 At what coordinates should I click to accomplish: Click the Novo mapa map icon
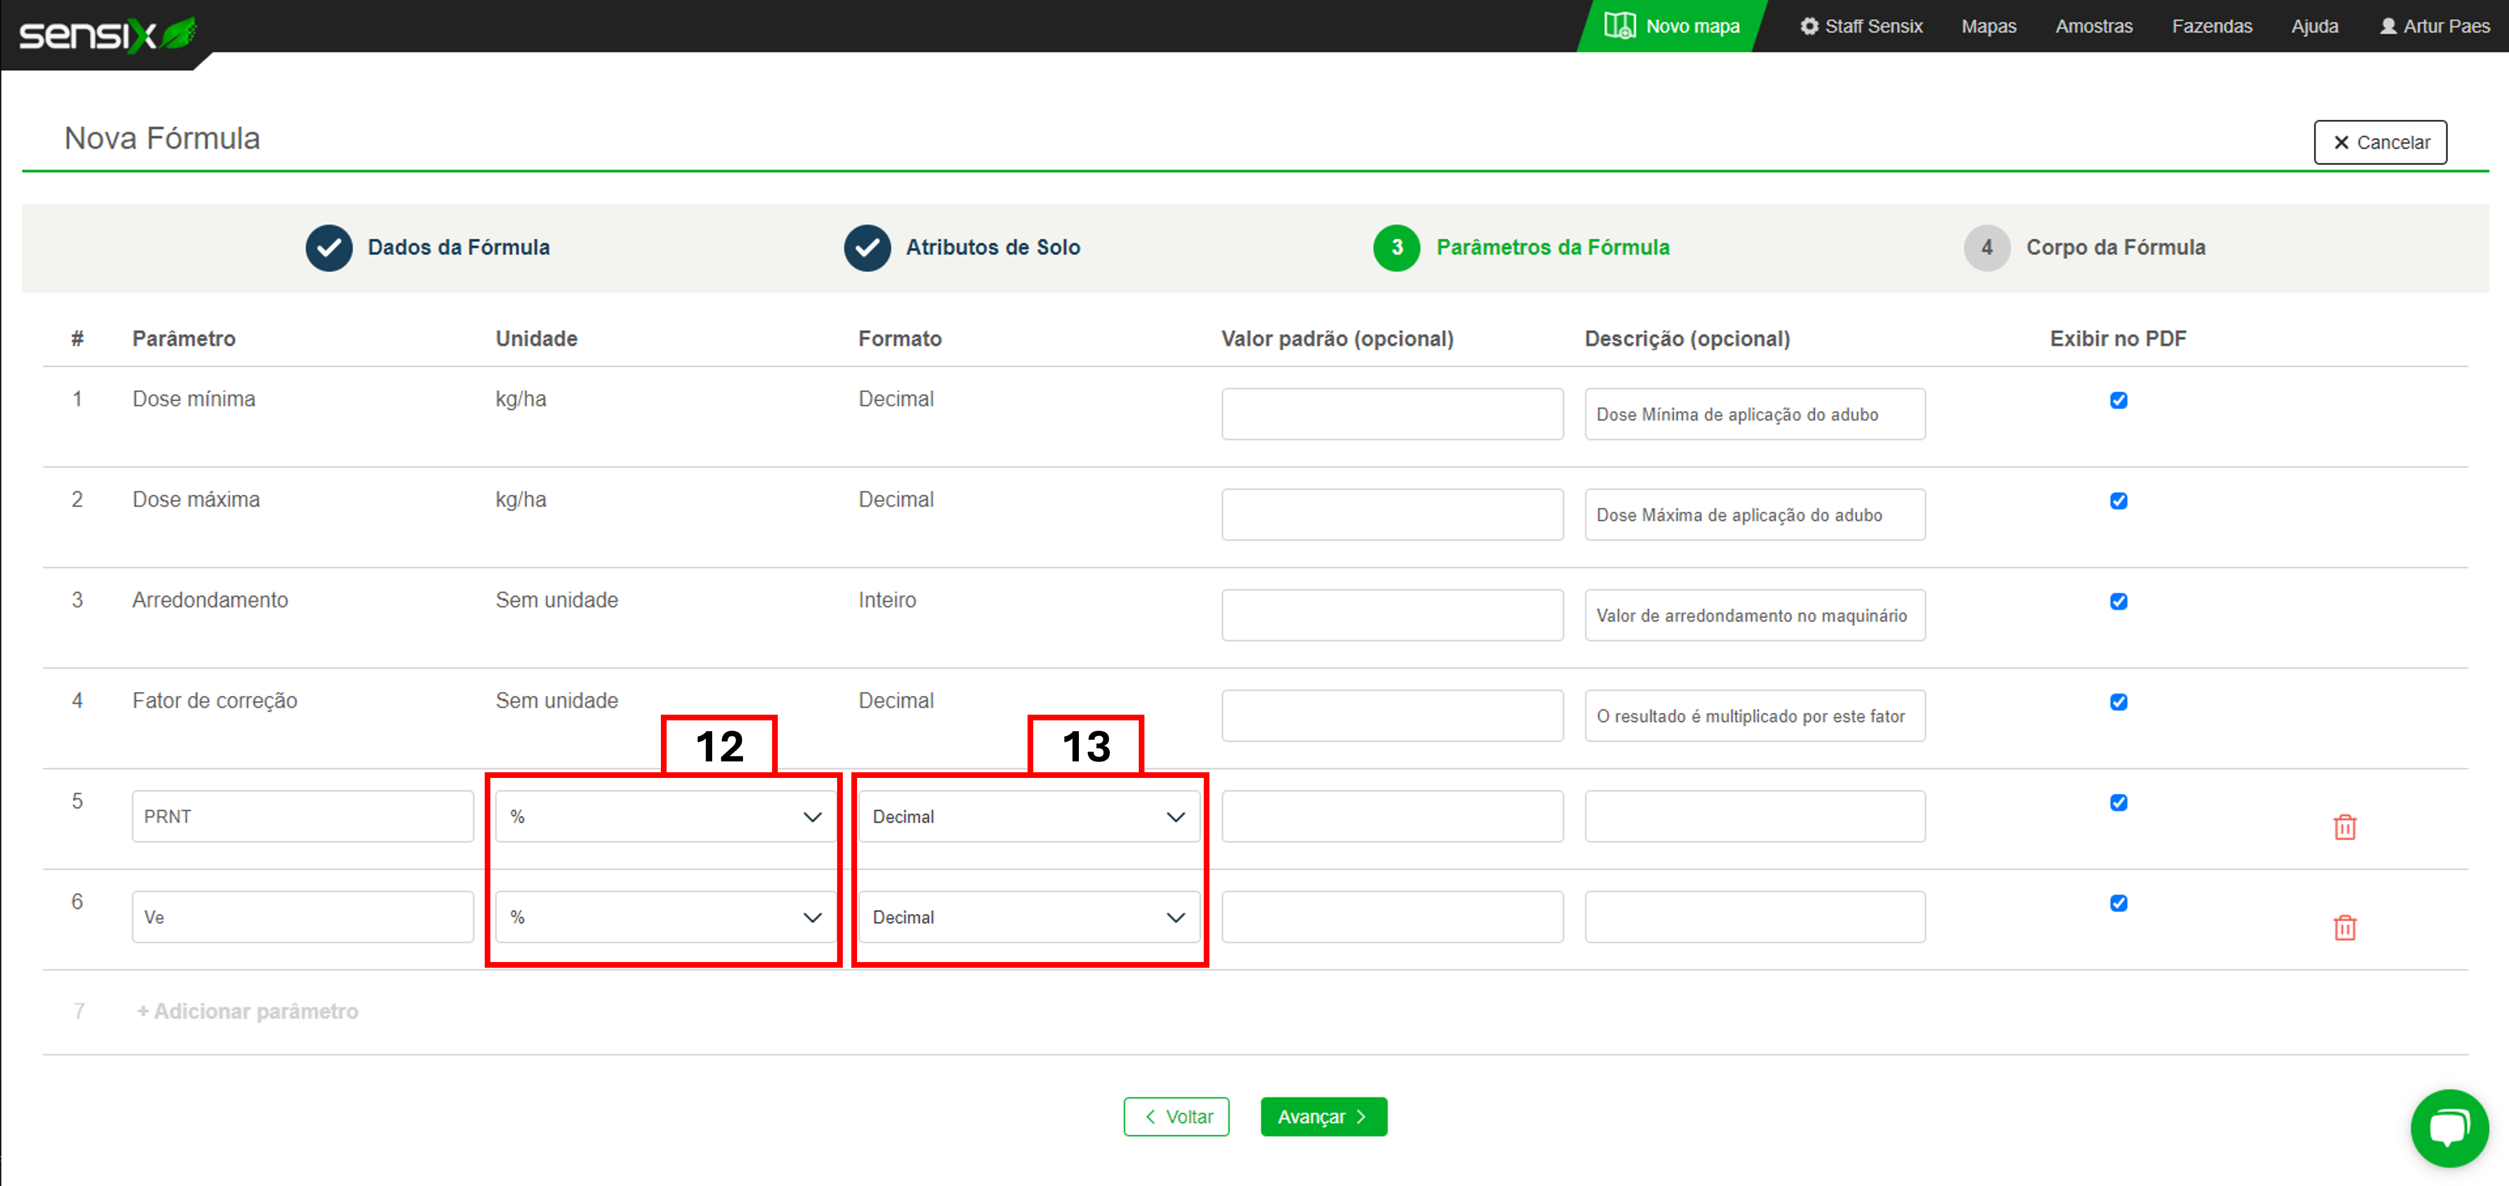point(1619,26)
